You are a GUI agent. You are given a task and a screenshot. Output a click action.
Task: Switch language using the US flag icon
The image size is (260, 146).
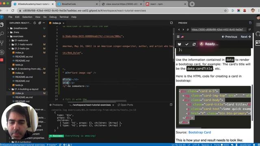182,37
